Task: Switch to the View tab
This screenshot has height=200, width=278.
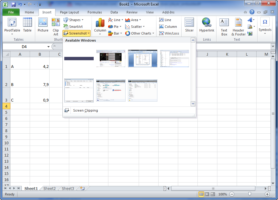Action: pos(150,12)
